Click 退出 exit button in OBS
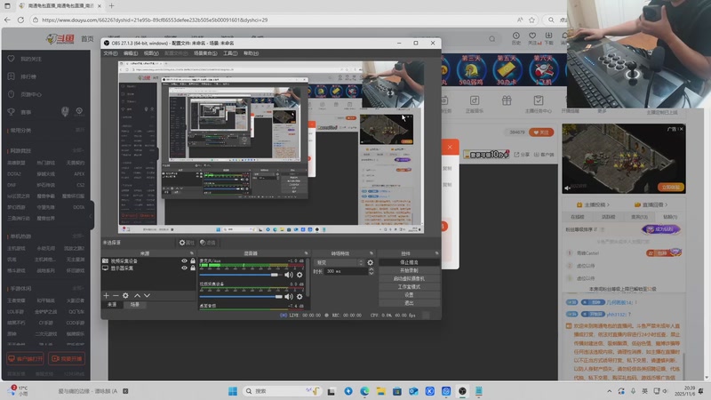The image size is (711, 400). (x=409, y=303)
